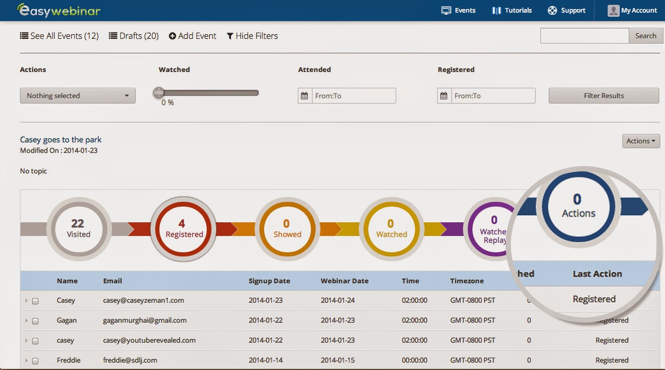Open the My Account menu
This screenshot has height=370, width=665.
click(x=632, y=10)
